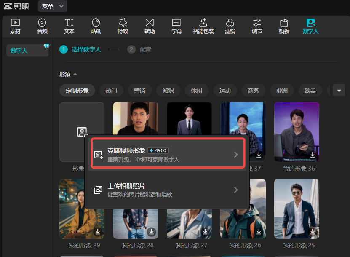Select the 营销 category chip
Screen dimensions: 350x257
coord(140,91)
